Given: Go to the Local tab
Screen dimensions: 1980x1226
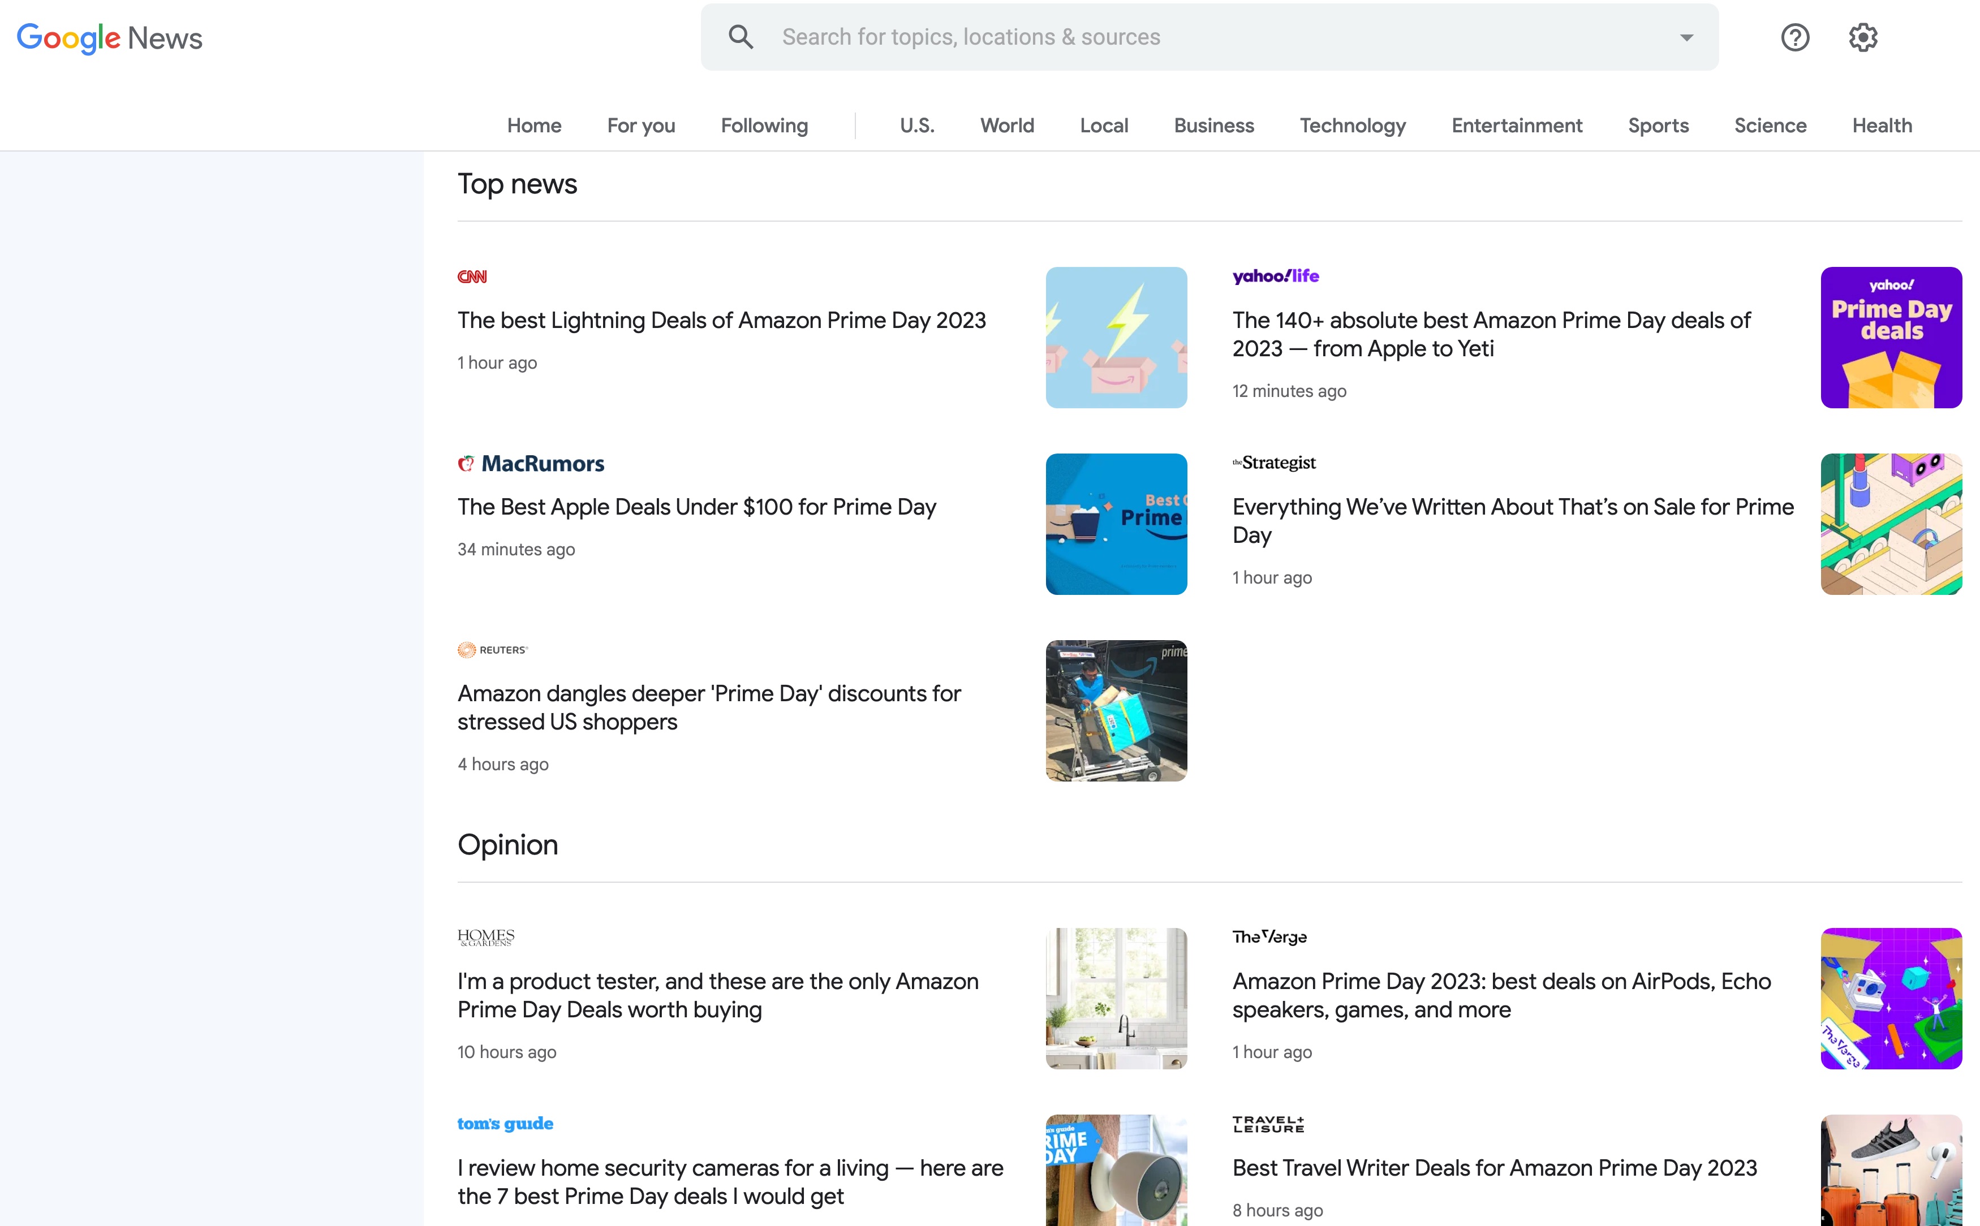Looking at the screenshot, I should click(x=1103, y=126).
